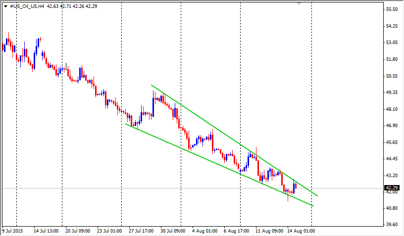The height and width of the screenshot is (236, 404).
Task: Click the 48.10 price axis label
Action: pyautogui.click(x=392, y=109)
